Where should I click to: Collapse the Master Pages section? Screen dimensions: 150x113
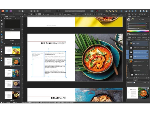pyautogui.click(x=5, y=19)
